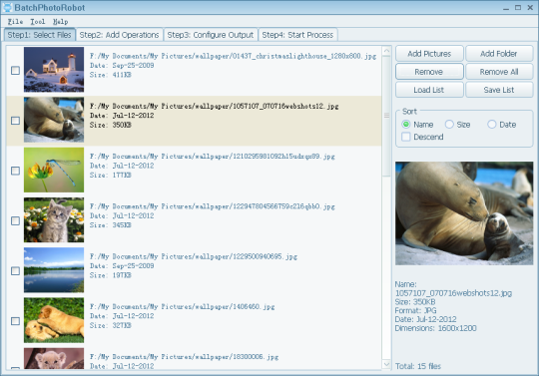This screenshot has width=539, height=376.
Task: Select the 1210295981092h15udxqx89.jpg path text
Action: tap(212, 157)
